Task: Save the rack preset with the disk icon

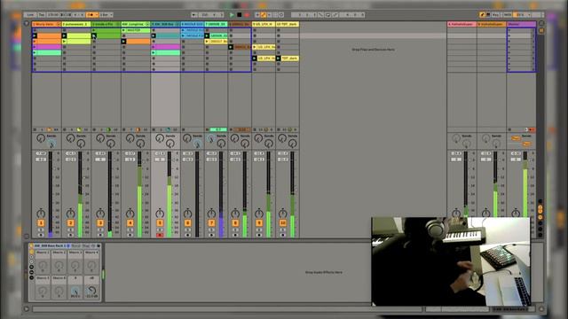Action: pos(99,245)
